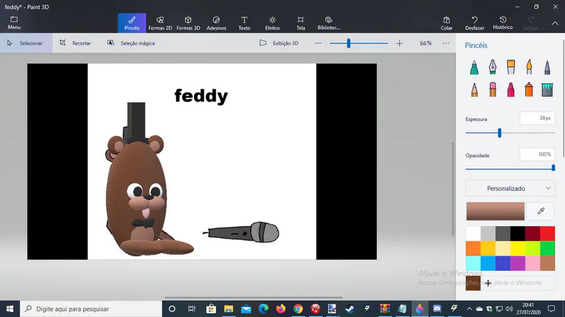The image size is (565, 317).
Task: Add a custom color with plus
Action: click(x=488, y=283)
